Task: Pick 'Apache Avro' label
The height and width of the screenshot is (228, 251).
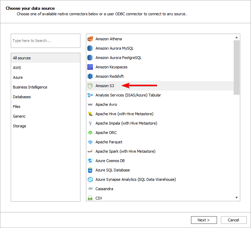Action: (106, 104)
